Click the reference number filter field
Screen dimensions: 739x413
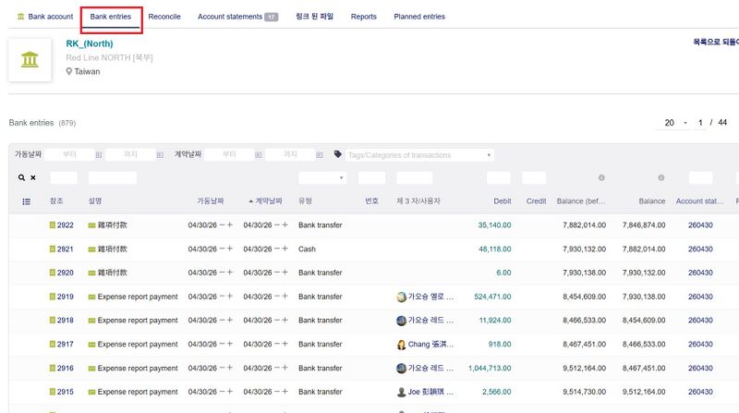(x=64, y=177)
